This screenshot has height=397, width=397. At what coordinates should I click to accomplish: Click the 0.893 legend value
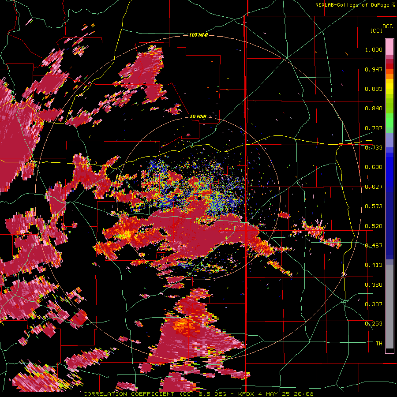click(x=374, y=89)
